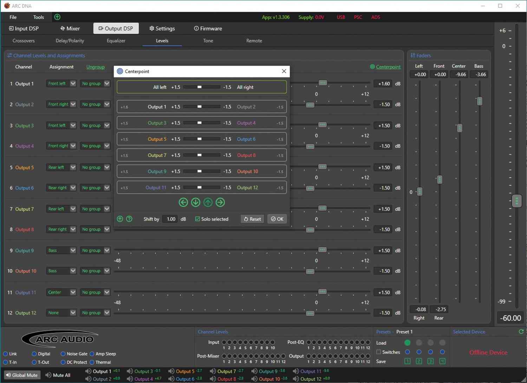Mute Output 3 speaker icon

coord(130,371)
